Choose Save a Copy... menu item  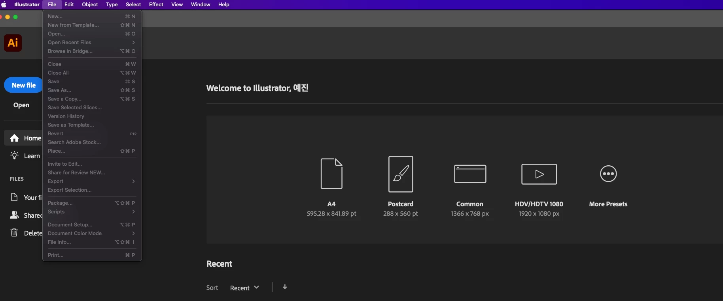(x=92, y=99)
